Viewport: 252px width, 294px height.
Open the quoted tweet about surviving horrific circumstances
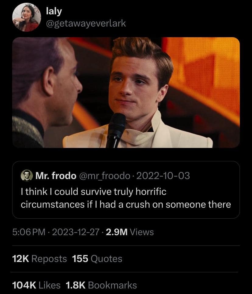126,198
